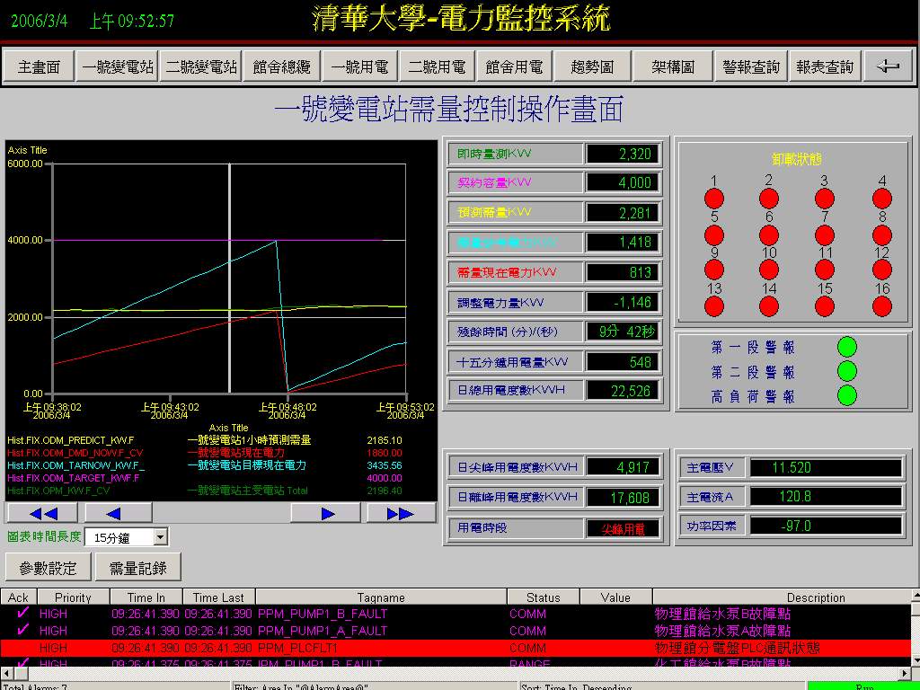
Task: Click the white vertical time cursor in chart
Action: tap(230, 270)
